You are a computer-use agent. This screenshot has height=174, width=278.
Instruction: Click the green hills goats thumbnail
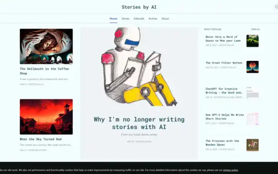(252, 41)
